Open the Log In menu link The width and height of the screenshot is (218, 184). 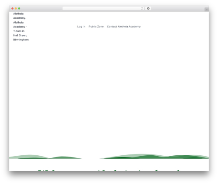coord(81,27)
